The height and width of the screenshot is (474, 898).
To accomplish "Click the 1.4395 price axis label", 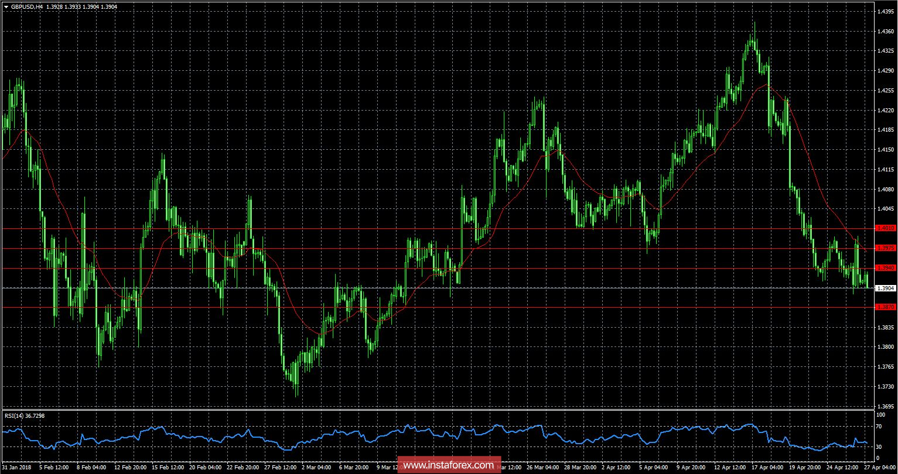I will (885, 12).
